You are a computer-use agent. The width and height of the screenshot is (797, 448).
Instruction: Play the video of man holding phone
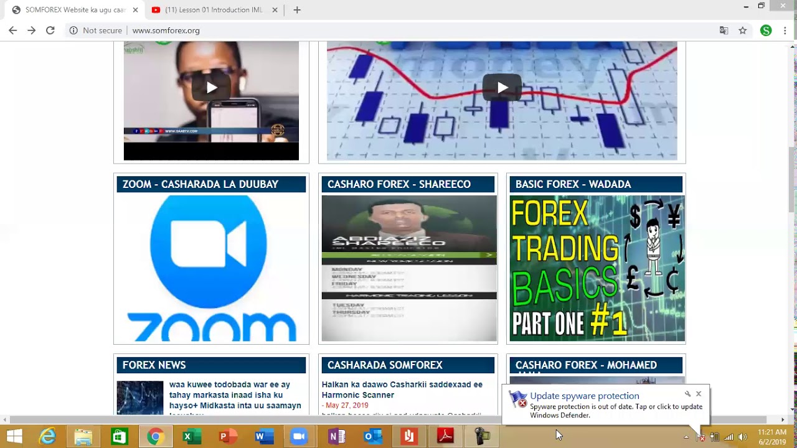[211, 88]
